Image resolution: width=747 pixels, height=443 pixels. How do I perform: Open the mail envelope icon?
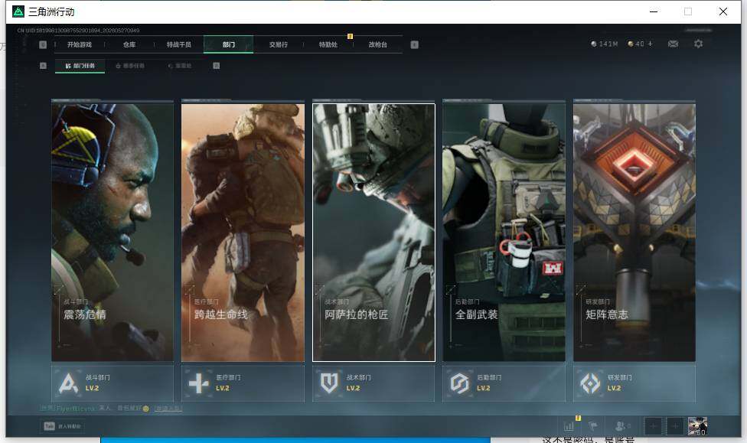(x=673, y=44)
